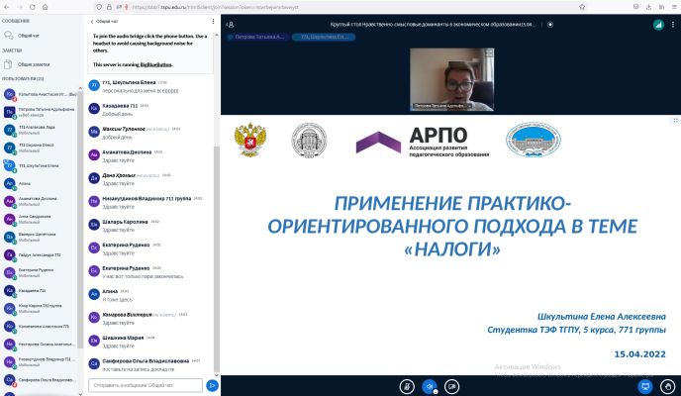Click the meeting title at top of presentation
Screen dimensions: 681x396
(433, 25)
